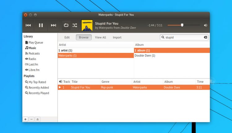Click the '3:11' duration cell
The height and width of the screenshot is (133, 232).
199,87
